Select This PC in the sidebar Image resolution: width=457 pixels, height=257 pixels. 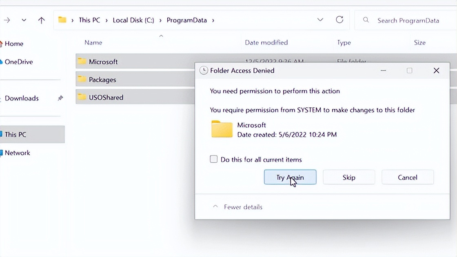(17, 134)
